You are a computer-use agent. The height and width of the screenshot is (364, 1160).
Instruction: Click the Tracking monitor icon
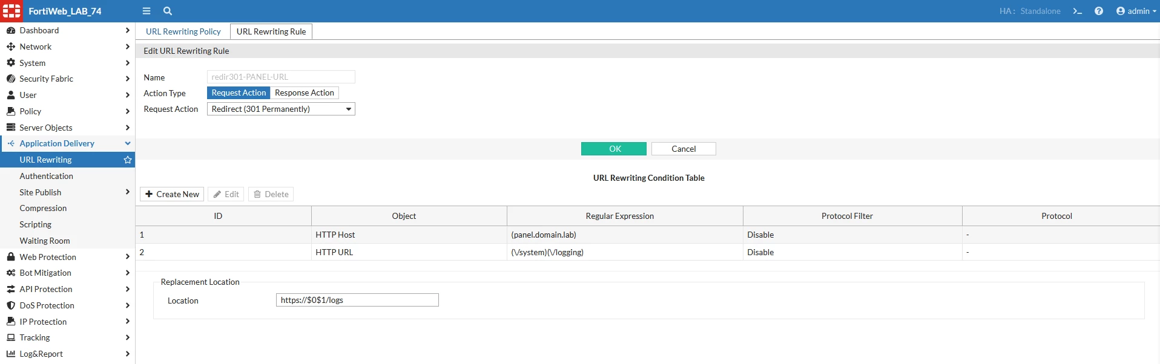tap(11, 337)
